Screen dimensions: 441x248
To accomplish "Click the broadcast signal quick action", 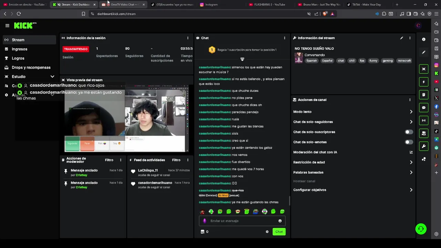I will [424, 120].
